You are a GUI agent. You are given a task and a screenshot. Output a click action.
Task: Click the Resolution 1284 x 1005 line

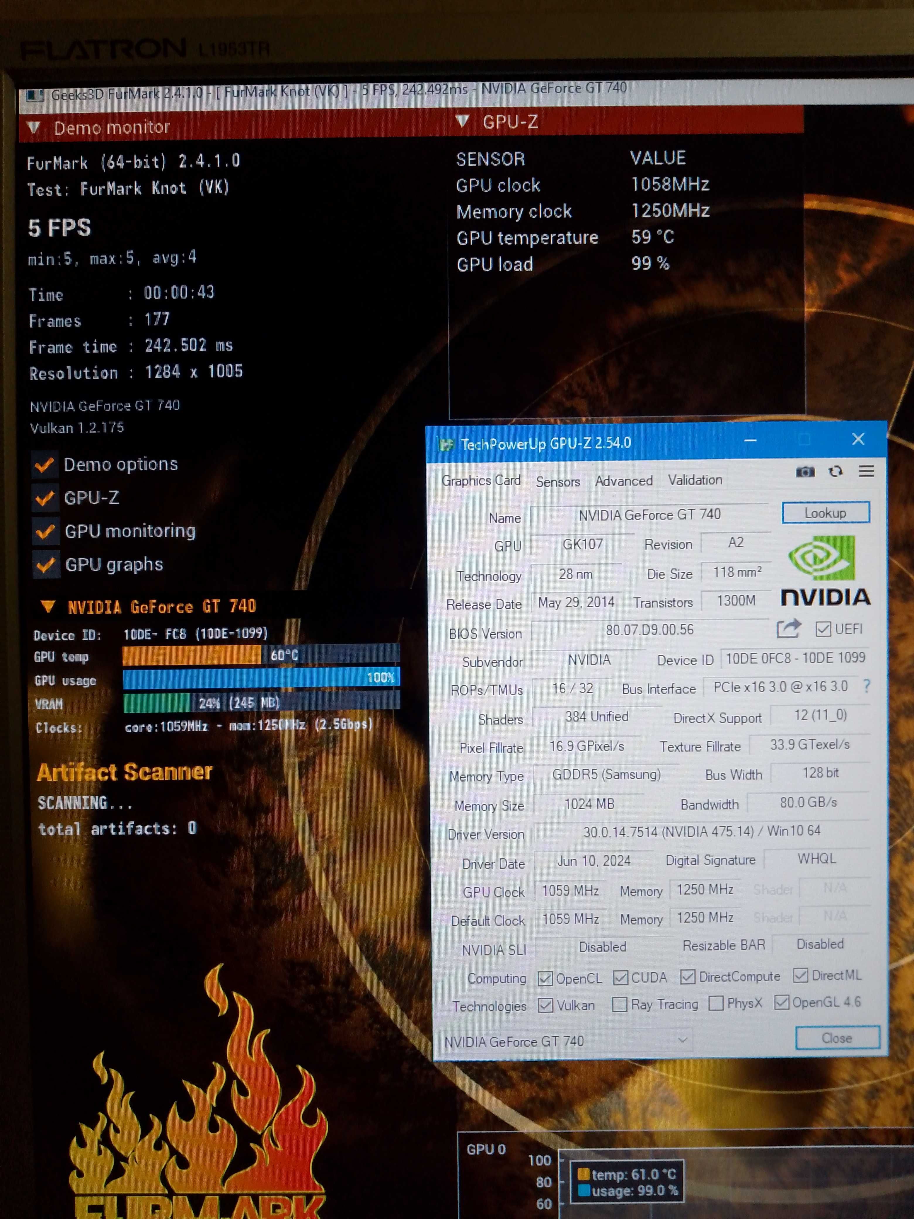136,372
